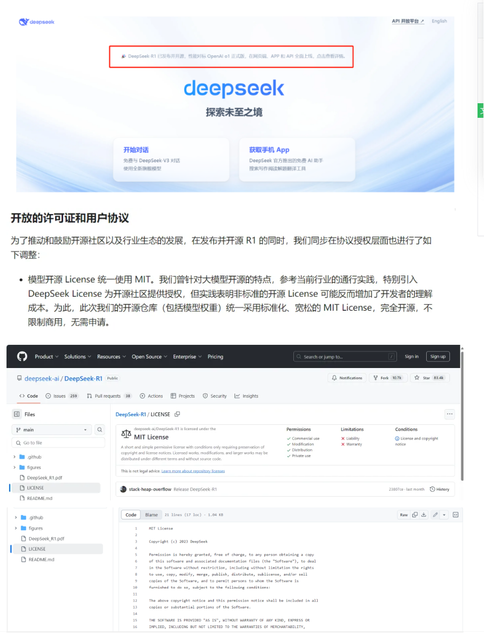Click the GitHub Octocat logo
Image resolution: width=484 pixels, height=635 pixels.
pos(22,356)
